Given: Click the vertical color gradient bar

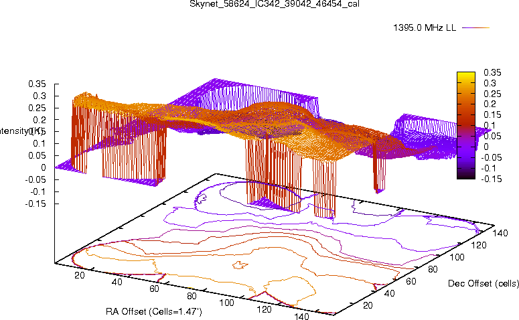Looking at the screenshot, I should pyautogui.click(x=465, y=125).
